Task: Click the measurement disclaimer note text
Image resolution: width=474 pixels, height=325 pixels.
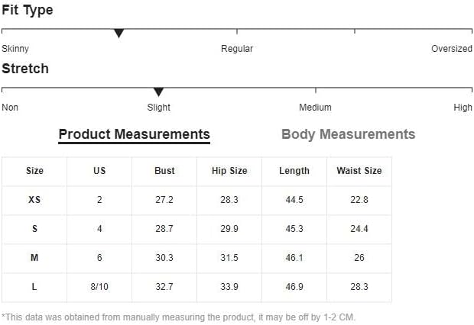Action: [178, 317]
